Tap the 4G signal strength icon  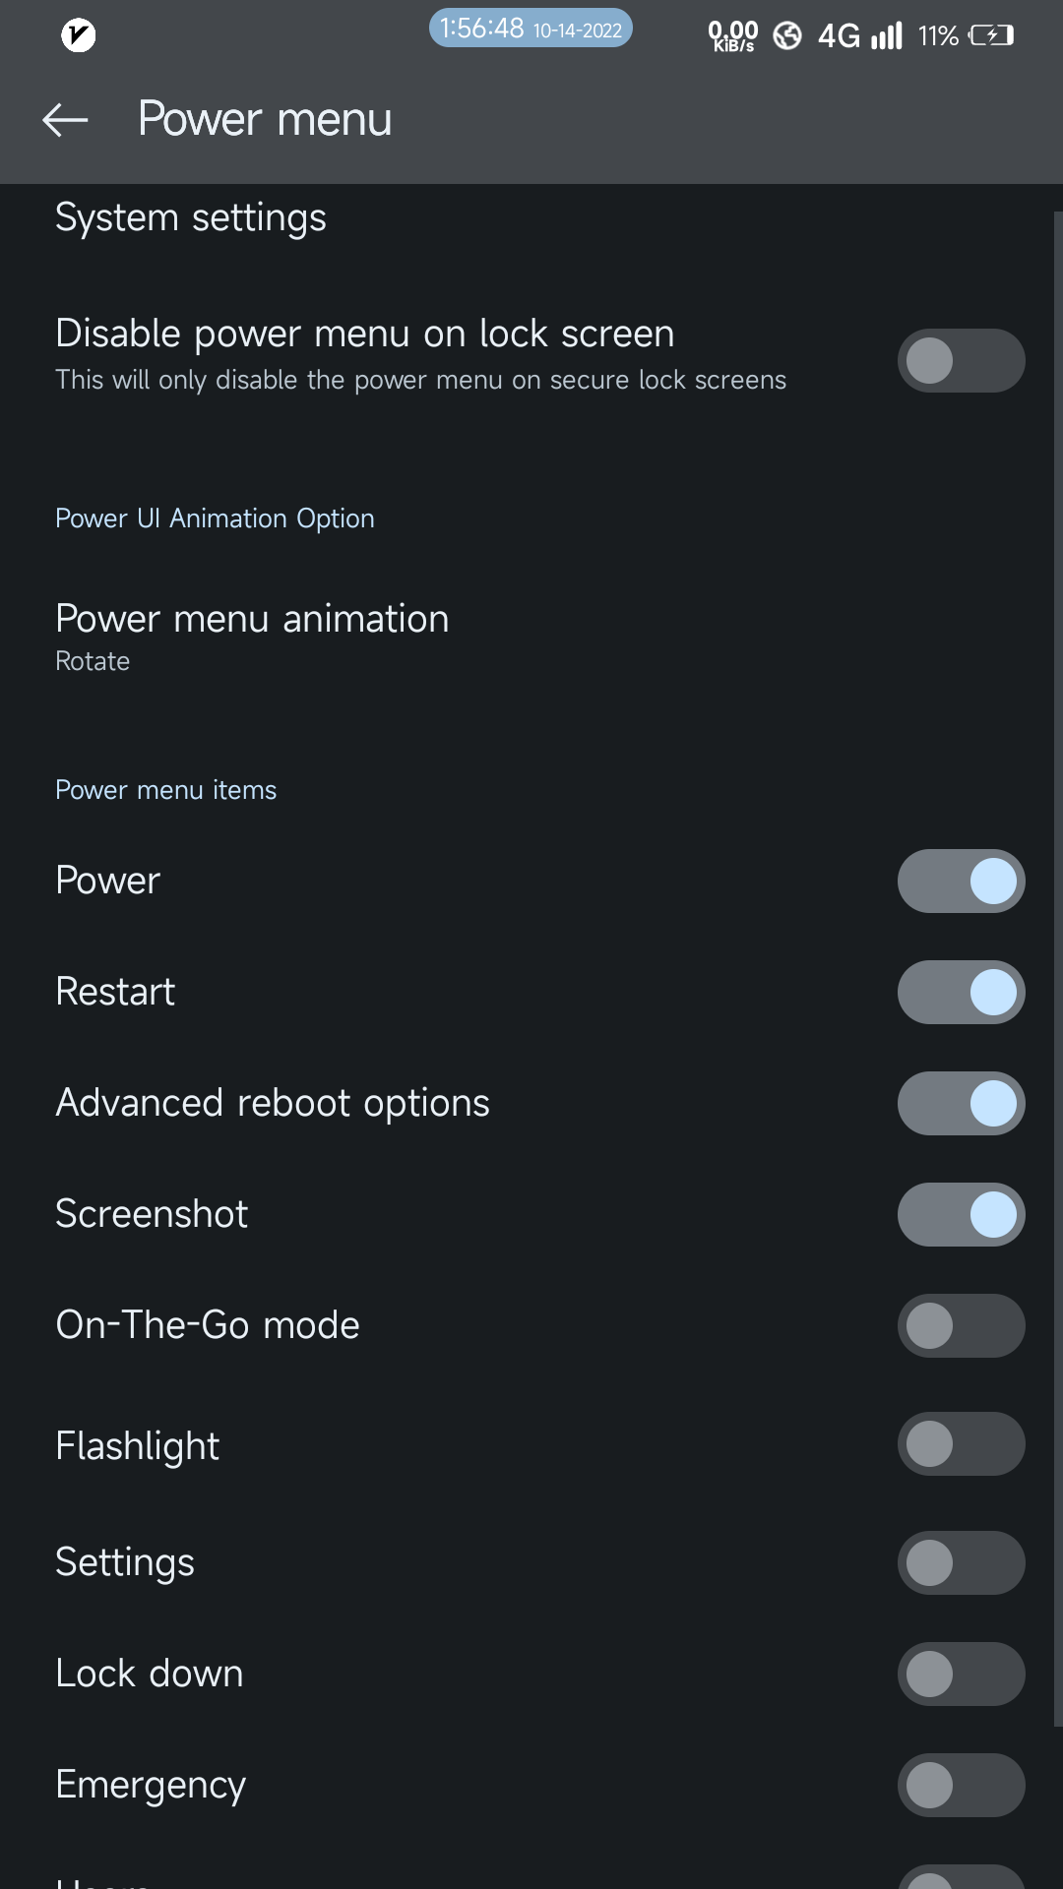[859, 36]
